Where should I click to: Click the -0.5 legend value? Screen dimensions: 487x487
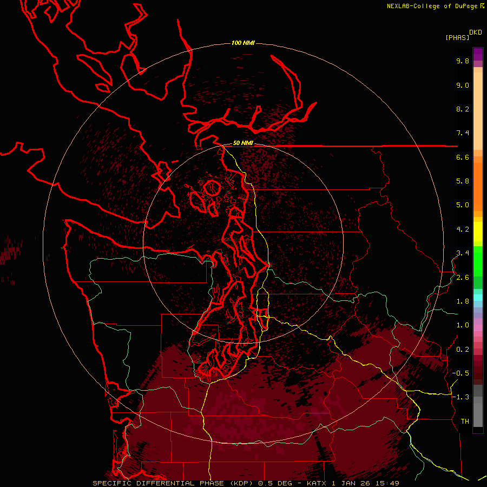click(x=460, y=373)
